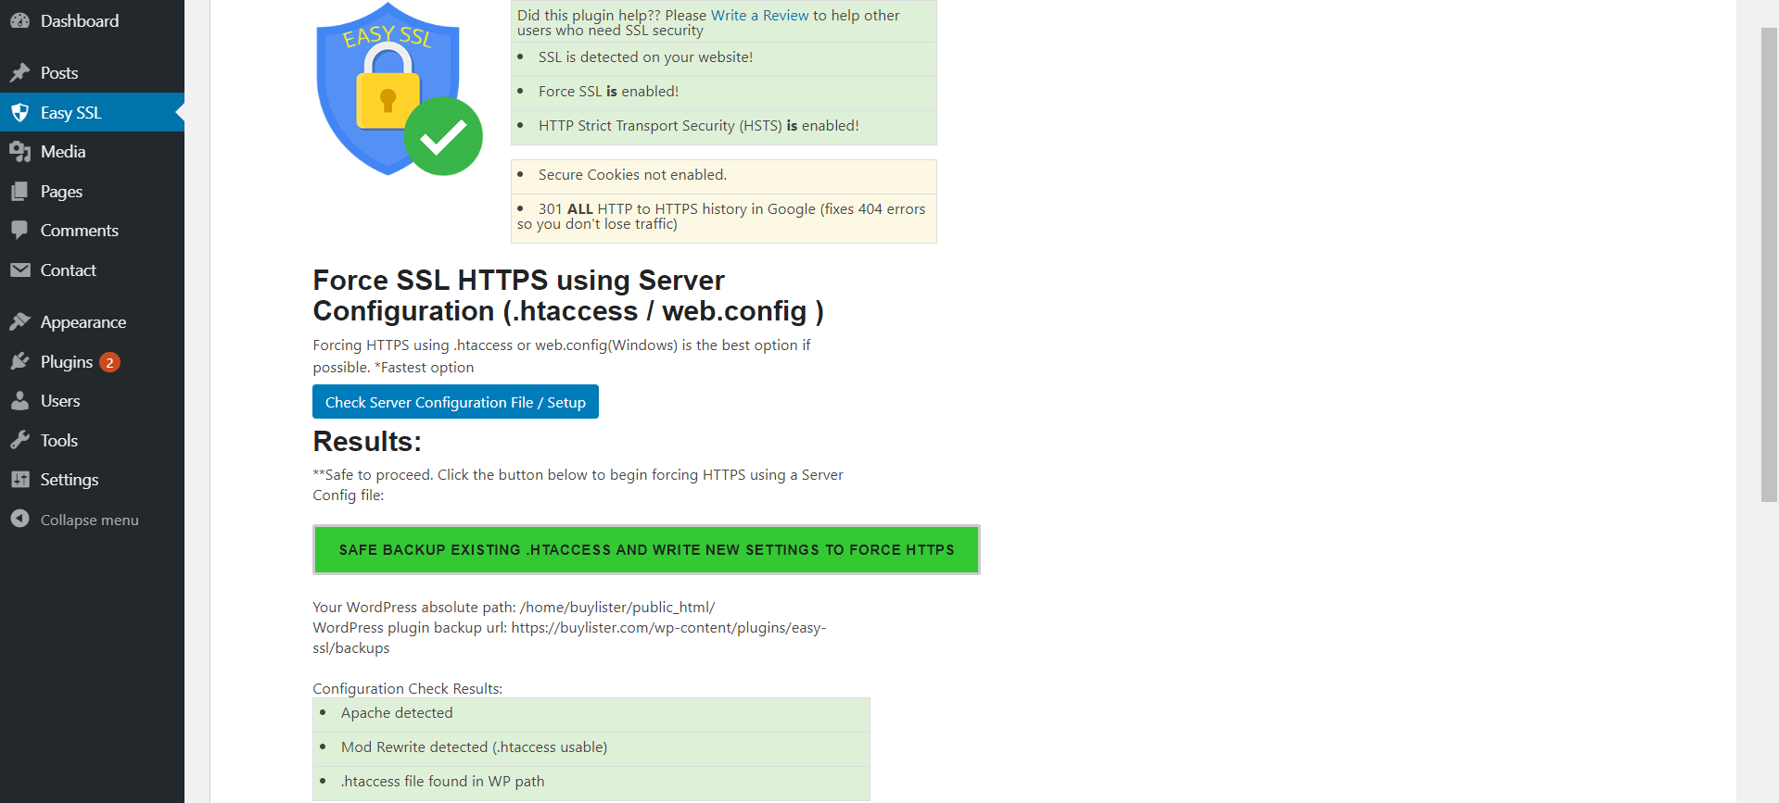Click the 'Forcing HTTPS using .htaccess' description
Image resolution: width=1779 pixels, height=803 pixels.
point(561,357)
